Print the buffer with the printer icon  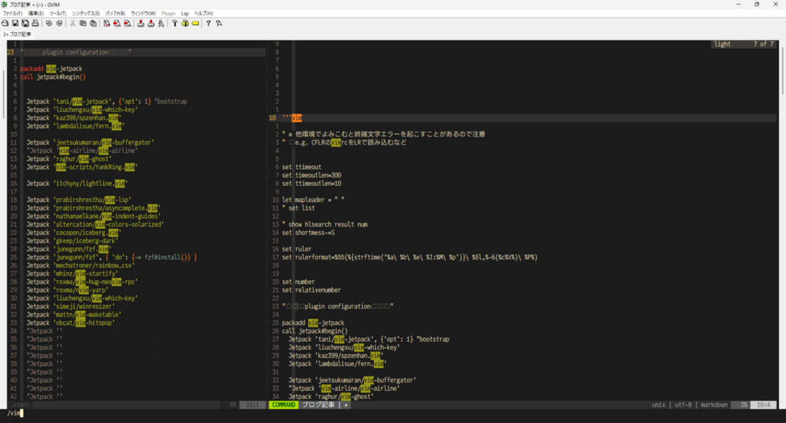click(x=35, y=24)
